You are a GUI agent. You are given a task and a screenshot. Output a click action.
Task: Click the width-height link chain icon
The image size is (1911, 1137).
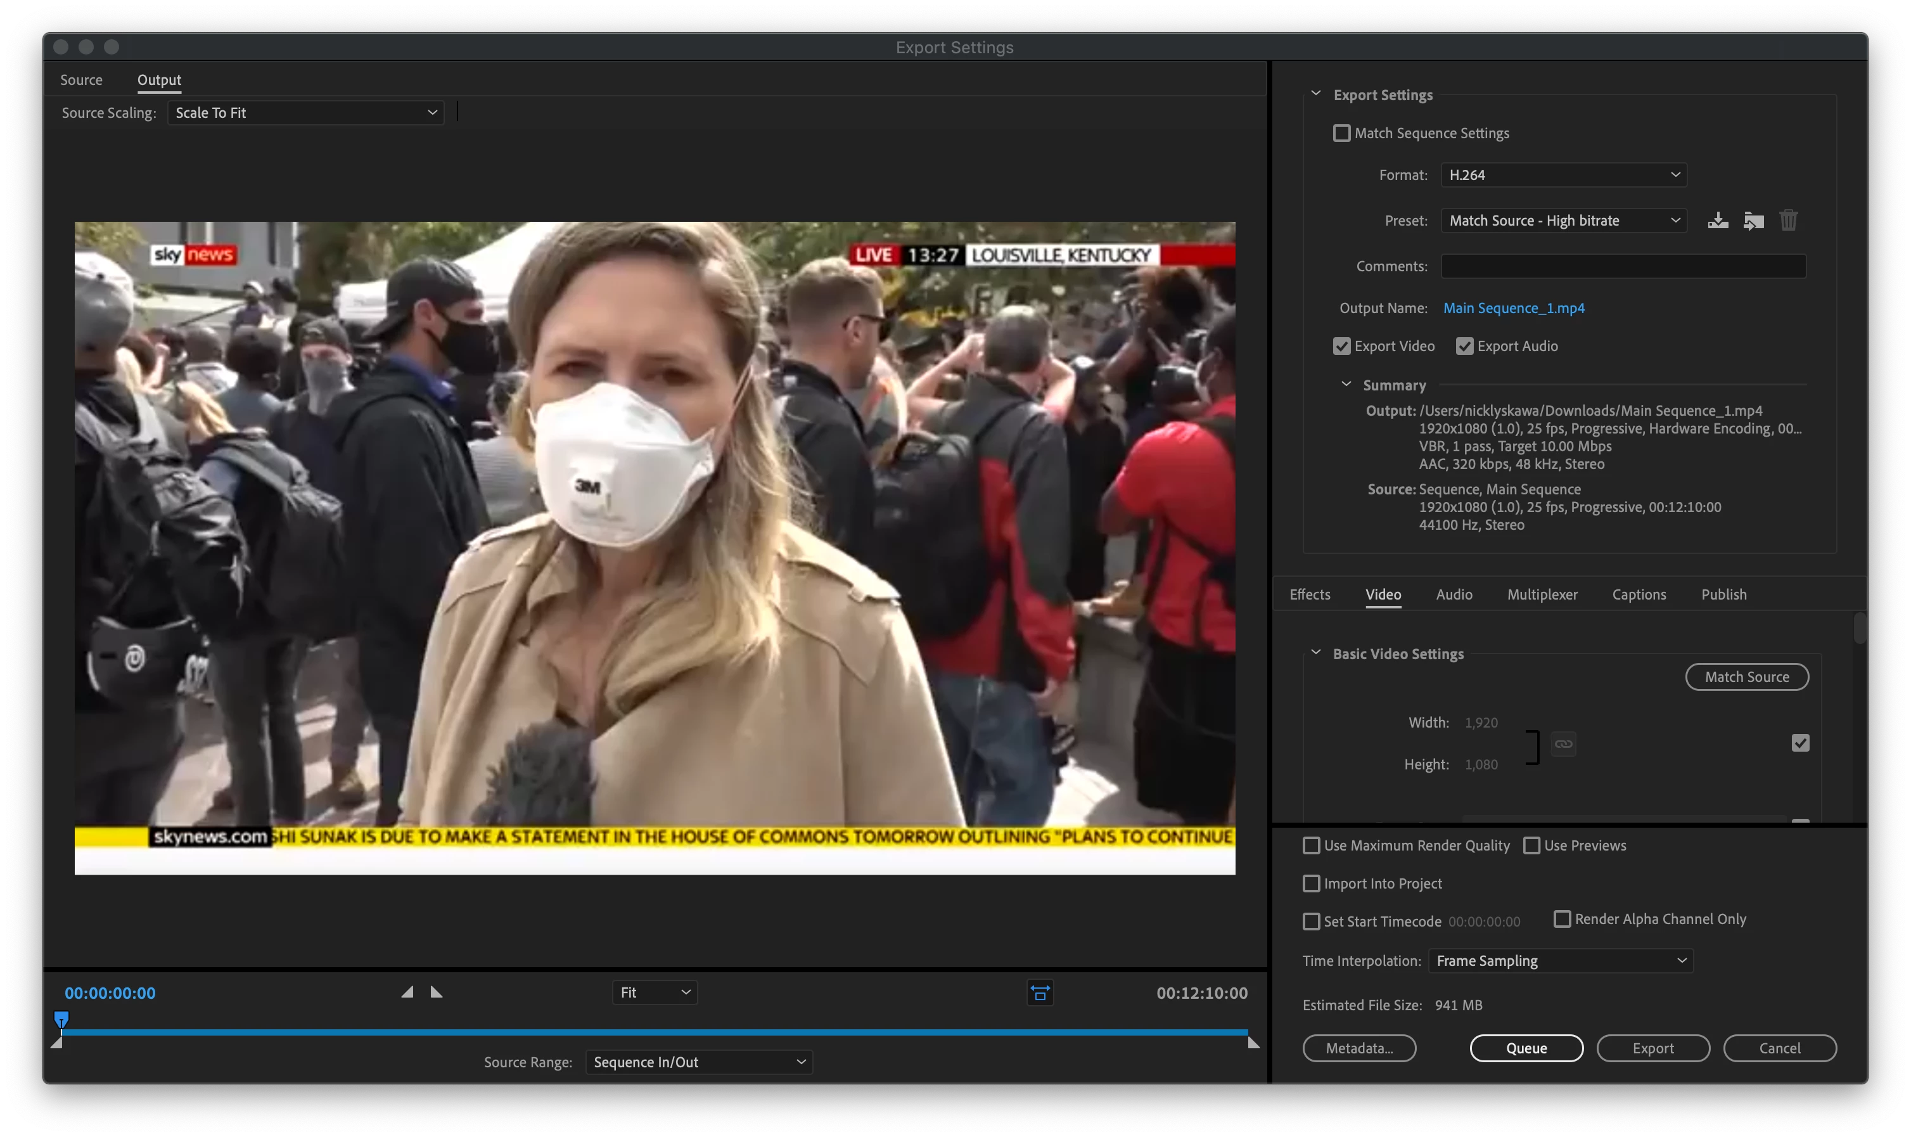coord(1563,744)
